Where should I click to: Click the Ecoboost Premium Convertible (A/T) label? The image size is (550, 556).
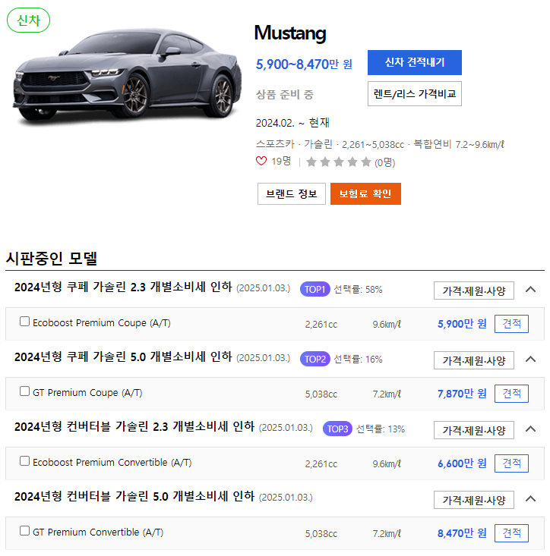click(112, 463)
